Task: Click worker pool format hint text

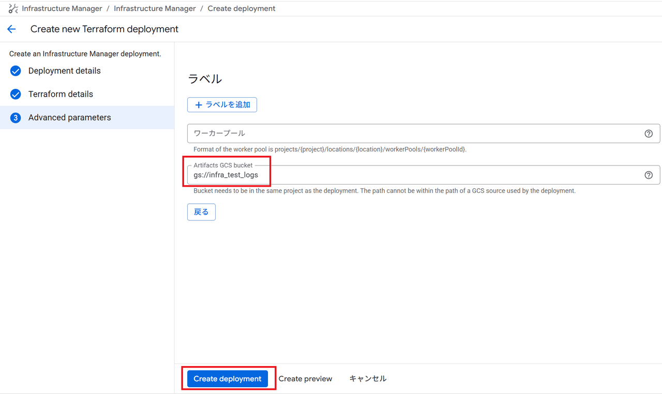Action: coord(330,149)
